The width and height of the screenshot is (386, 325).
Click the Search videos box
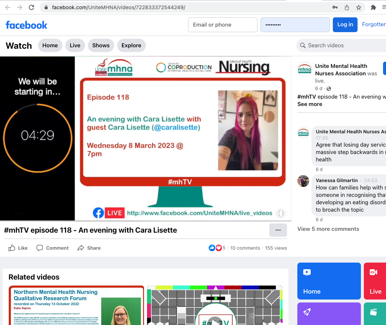pyautogui.click(x=342, y=45)
